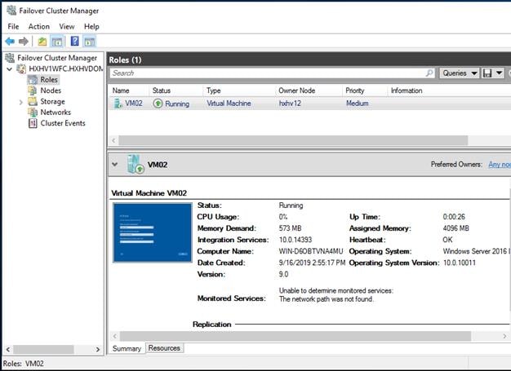Sort roles by the Status column header
The width and height of the screenshot is (511, 371).
[162, 91]
